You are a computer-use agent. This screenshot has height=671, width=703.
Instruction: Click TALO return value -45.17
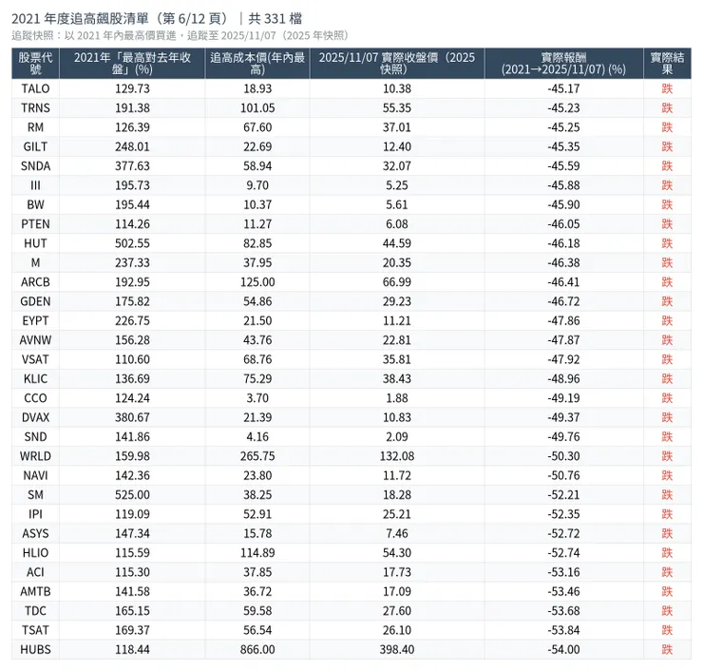[x=563, y=88]
